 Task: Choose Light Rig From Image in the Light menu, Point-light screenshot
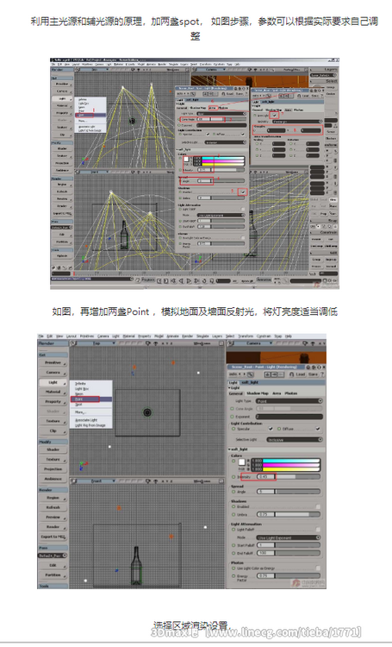pyautogui.click(x=90, y=425)
